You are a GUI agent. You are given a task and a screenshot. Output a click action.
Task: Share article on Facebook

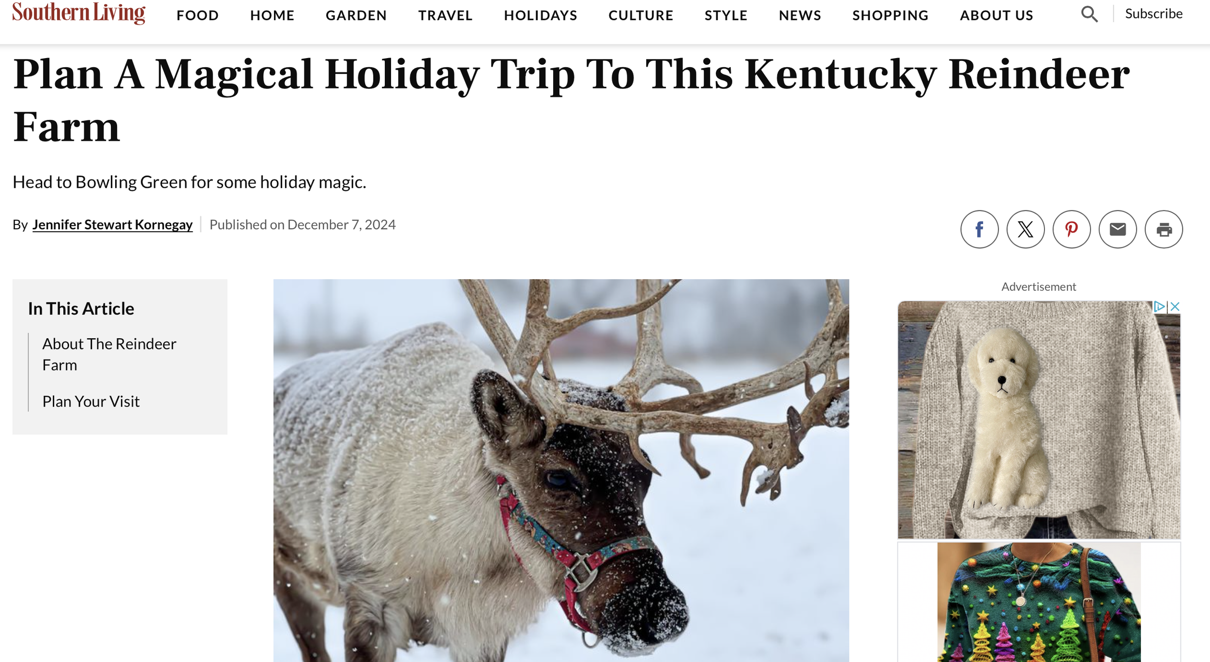(x=979, y=229)
